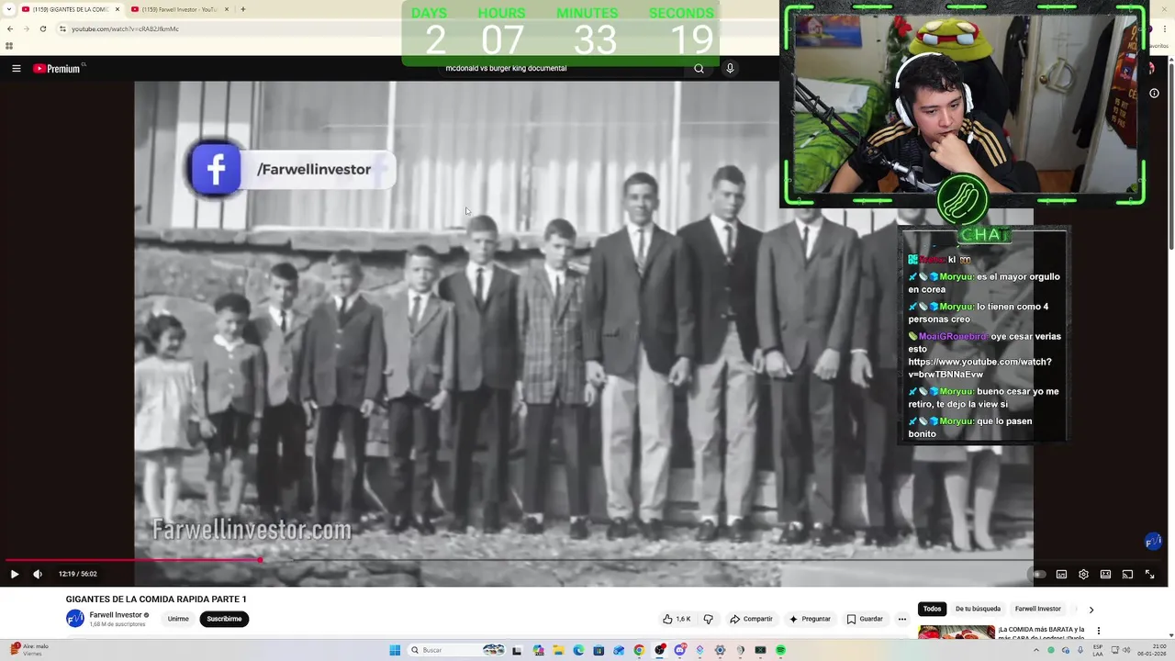Select the Farwell Investor filter chip
Viewport: 1175px width, 661px height.
point(1037,609)
